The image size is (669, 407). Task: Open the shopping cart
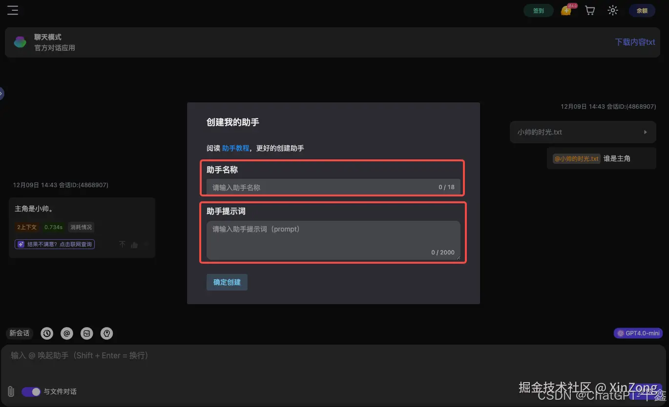[589, 10]
